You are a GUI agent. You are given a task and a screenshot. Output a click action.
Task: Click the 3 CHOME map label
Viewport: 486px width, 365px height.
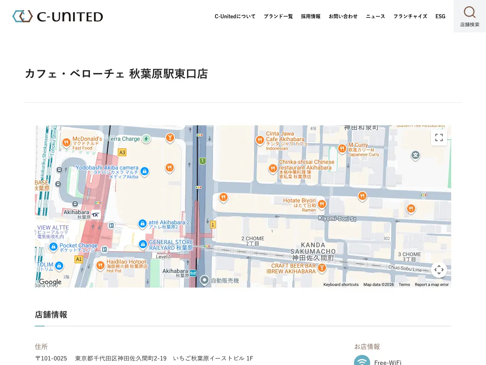pyautogui.click(x=409, y=257)
